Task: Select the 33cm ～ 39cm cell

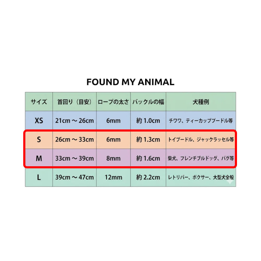Action: [x=74, y=158]
